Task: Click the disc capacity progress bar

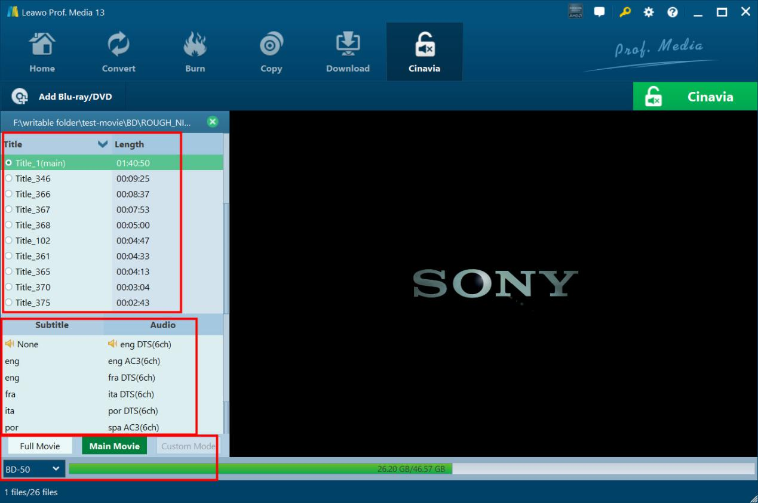Action: pos(411,469)
